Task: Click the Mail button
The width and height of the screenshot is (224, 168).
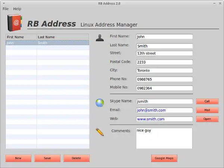Action: (207, 110)
